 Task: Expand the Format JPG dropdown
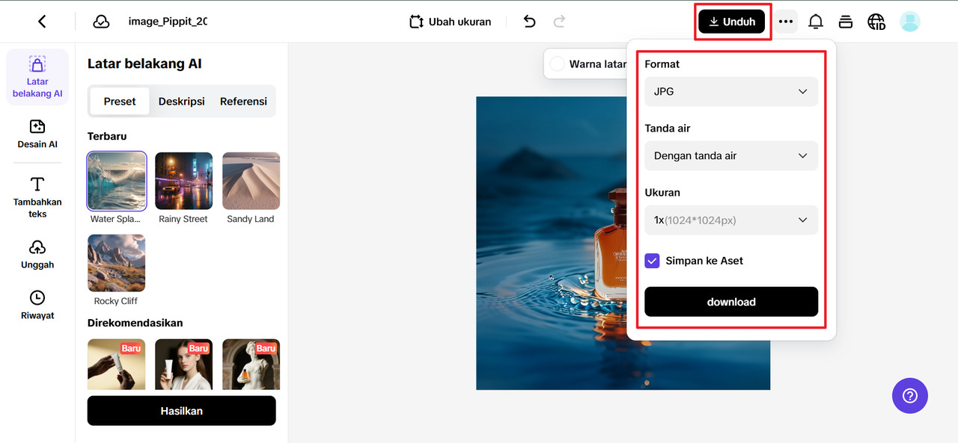point(730,91)
